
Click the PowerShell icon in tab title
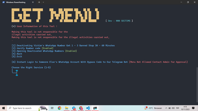point(3,2)
